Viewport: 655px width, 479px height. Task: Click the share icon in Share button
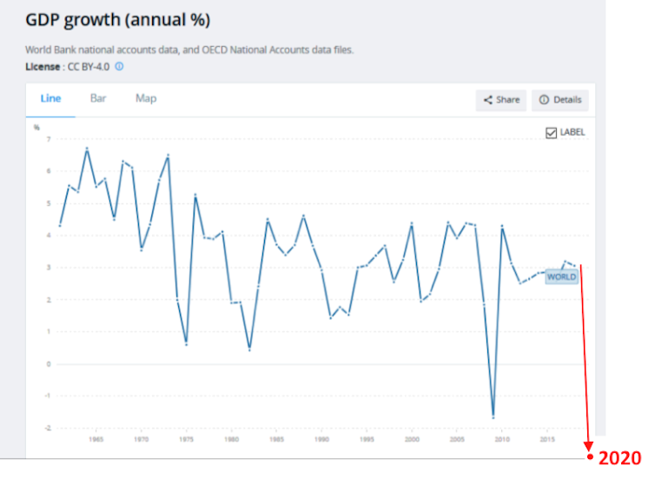(488, 100)
